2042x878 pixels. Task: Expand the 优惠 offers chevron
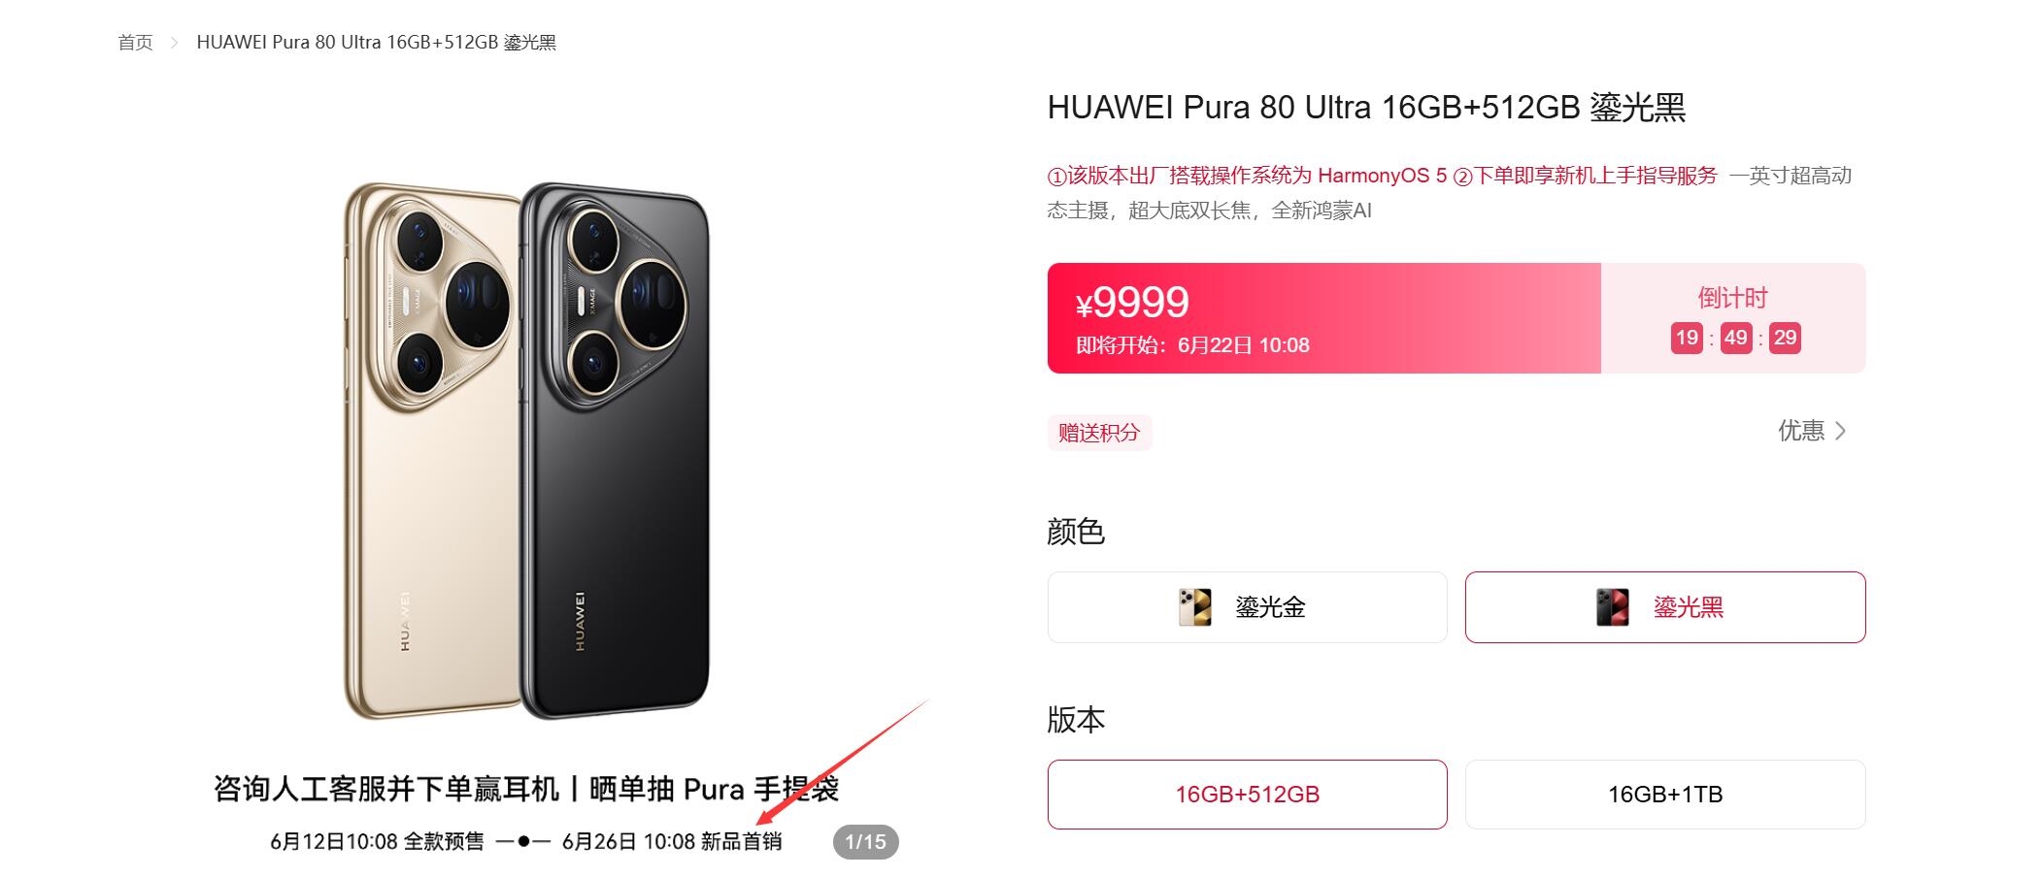1840,431
